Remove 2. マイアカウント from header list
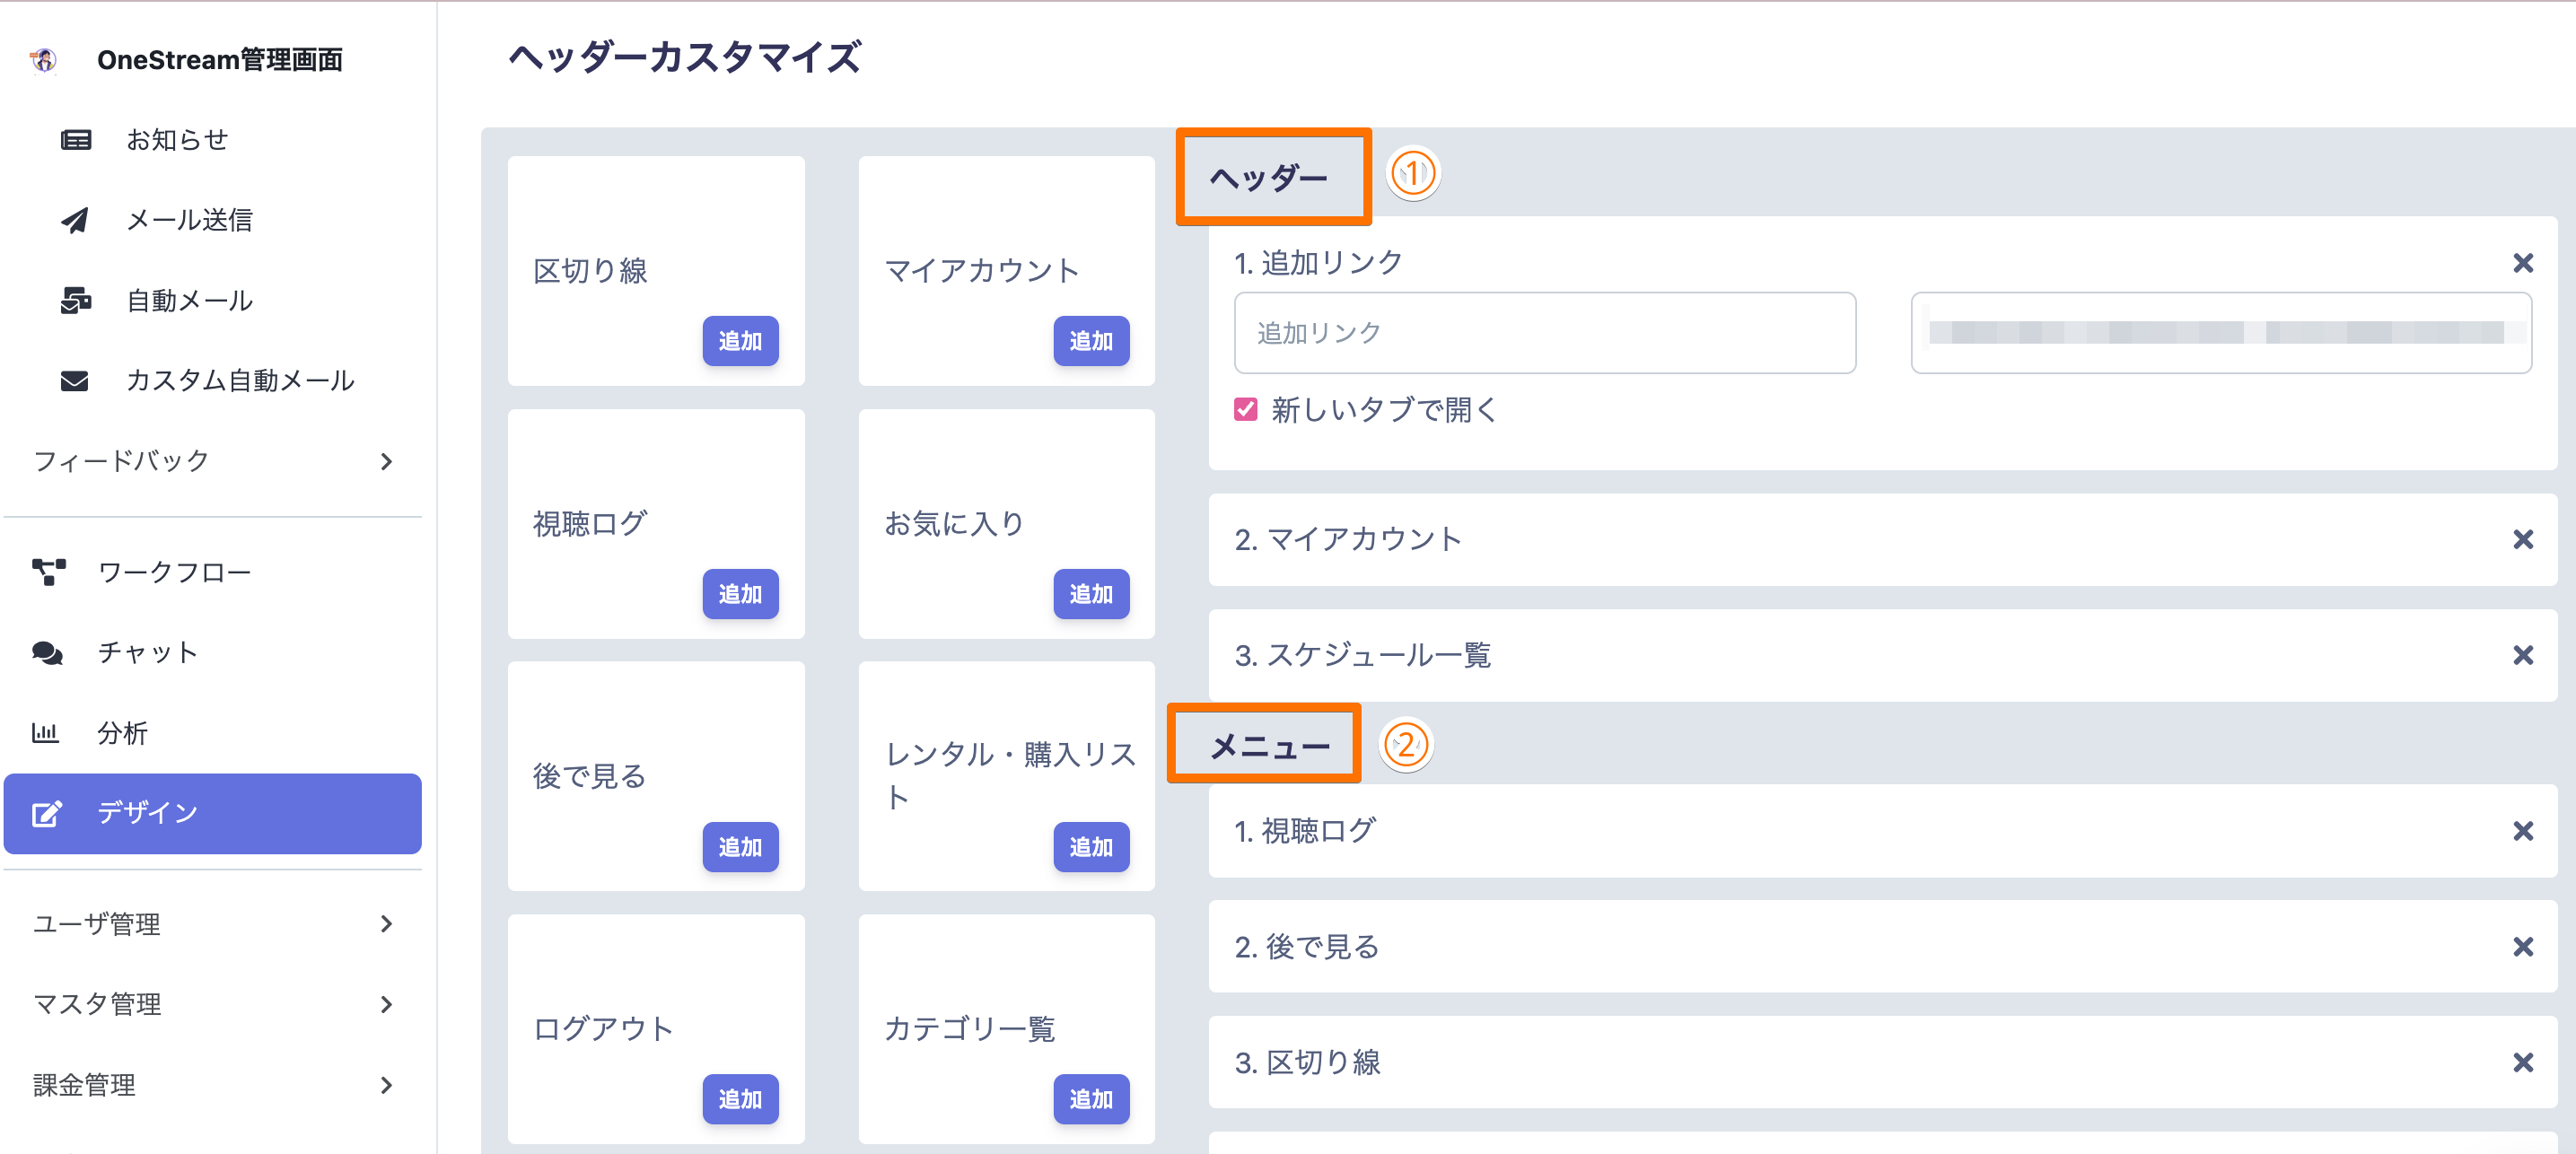Screen dimensions: 2576x1154 click(2523, 540)
